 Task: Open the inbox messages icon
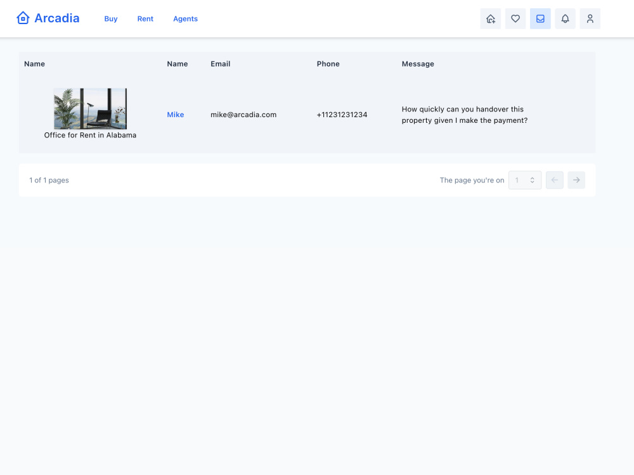(x=540, y=18)
